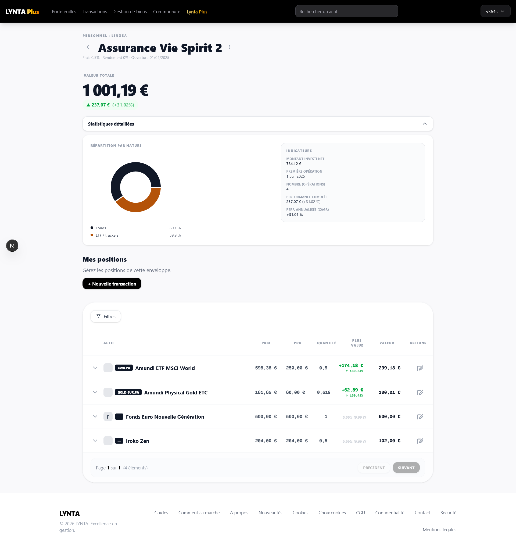This screenshot has width=516, height=549.
Task: Expand the Fonds Euro Nouvelle Génération row
Action: tap(95, 417)
